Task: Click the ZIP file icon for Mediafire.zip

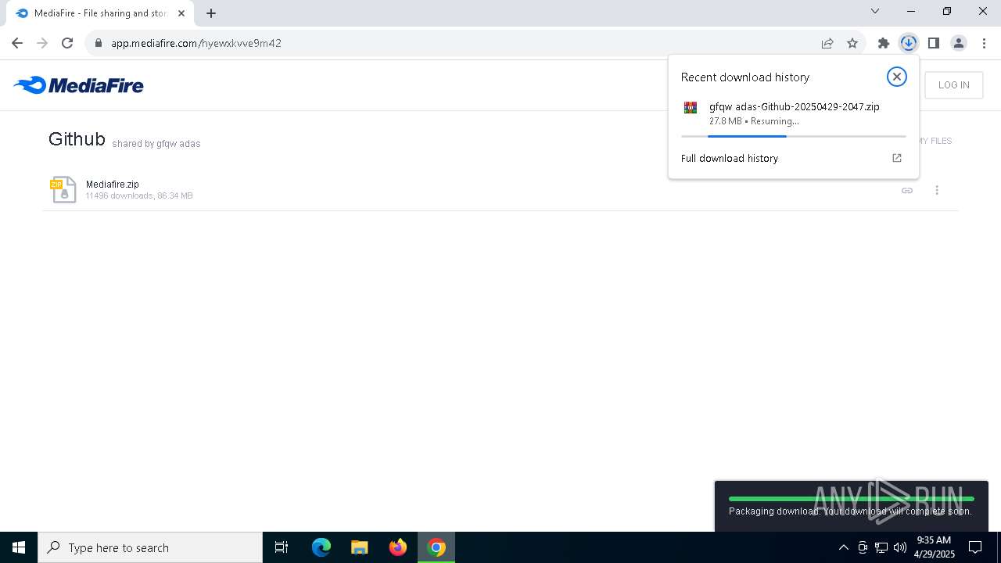Action: coord(63,190)
